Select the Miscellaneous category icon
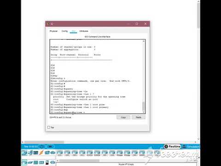Viewport: 221px width, 166px height. click(47, 153)
